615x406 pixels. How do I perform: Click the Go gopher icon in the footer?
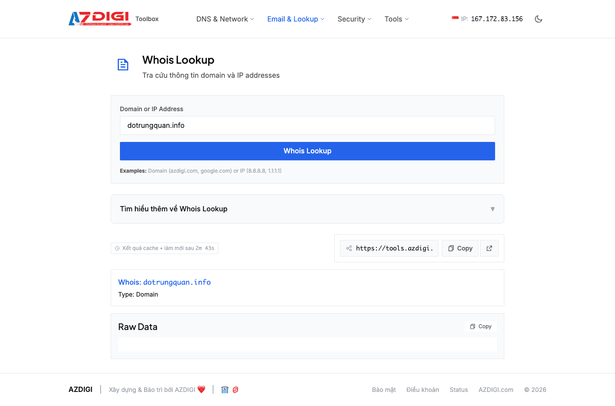(225, 390)
